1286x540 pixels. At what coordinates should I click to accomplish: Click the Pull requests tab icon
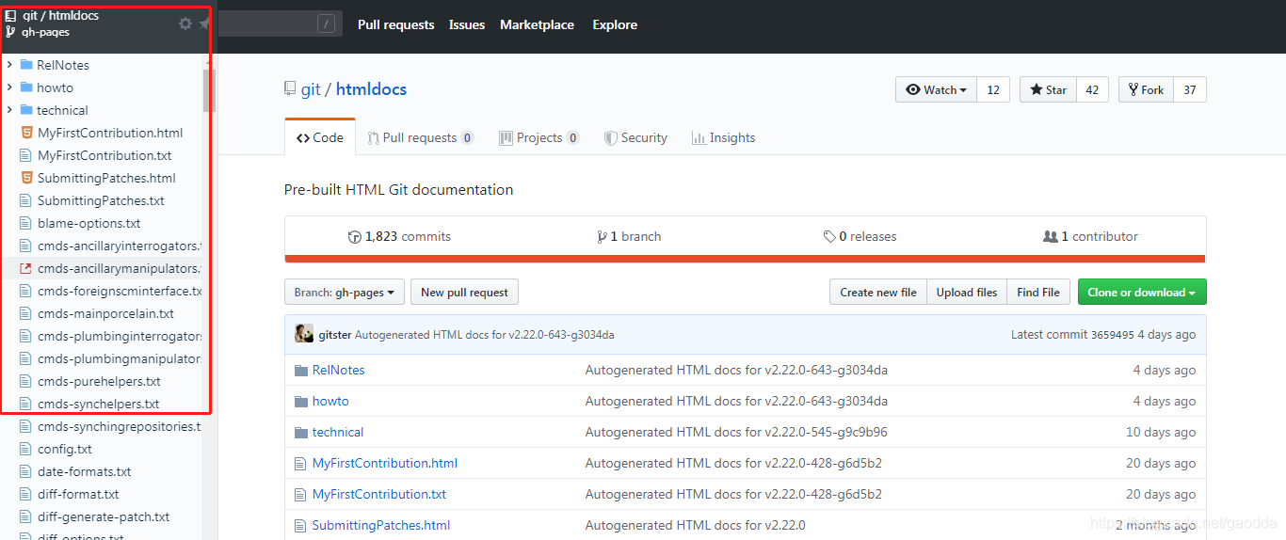[373, 137]
